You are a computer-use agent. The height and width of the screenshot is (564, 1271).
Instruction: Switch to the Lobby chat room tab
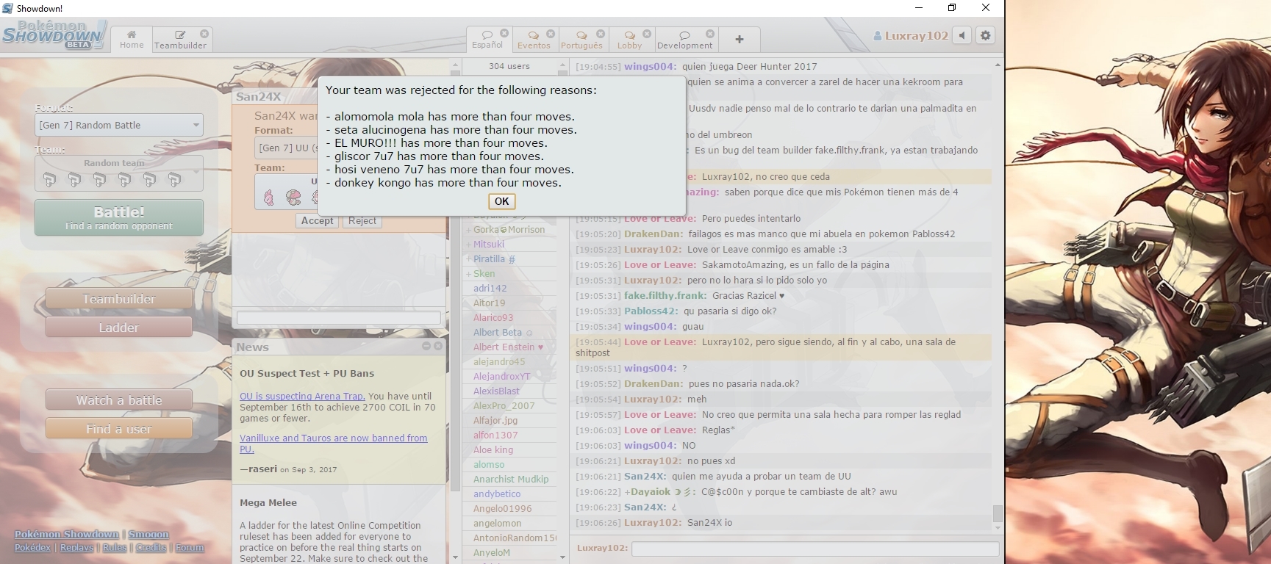point(629,40)
